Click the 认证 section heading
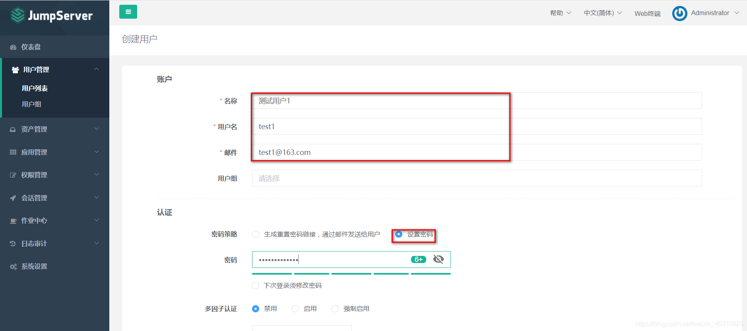The width and height of the screenshot is (747, 331). (x=164, y=212)
